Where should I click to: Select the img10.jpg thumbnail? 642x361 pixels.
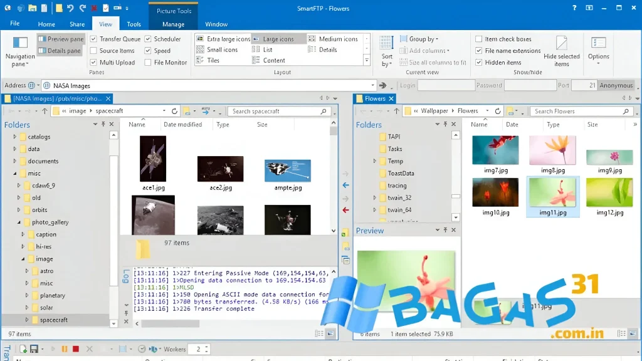click(495, 192)
